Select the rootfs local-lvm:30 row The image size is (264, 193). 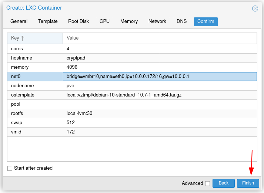132,114
